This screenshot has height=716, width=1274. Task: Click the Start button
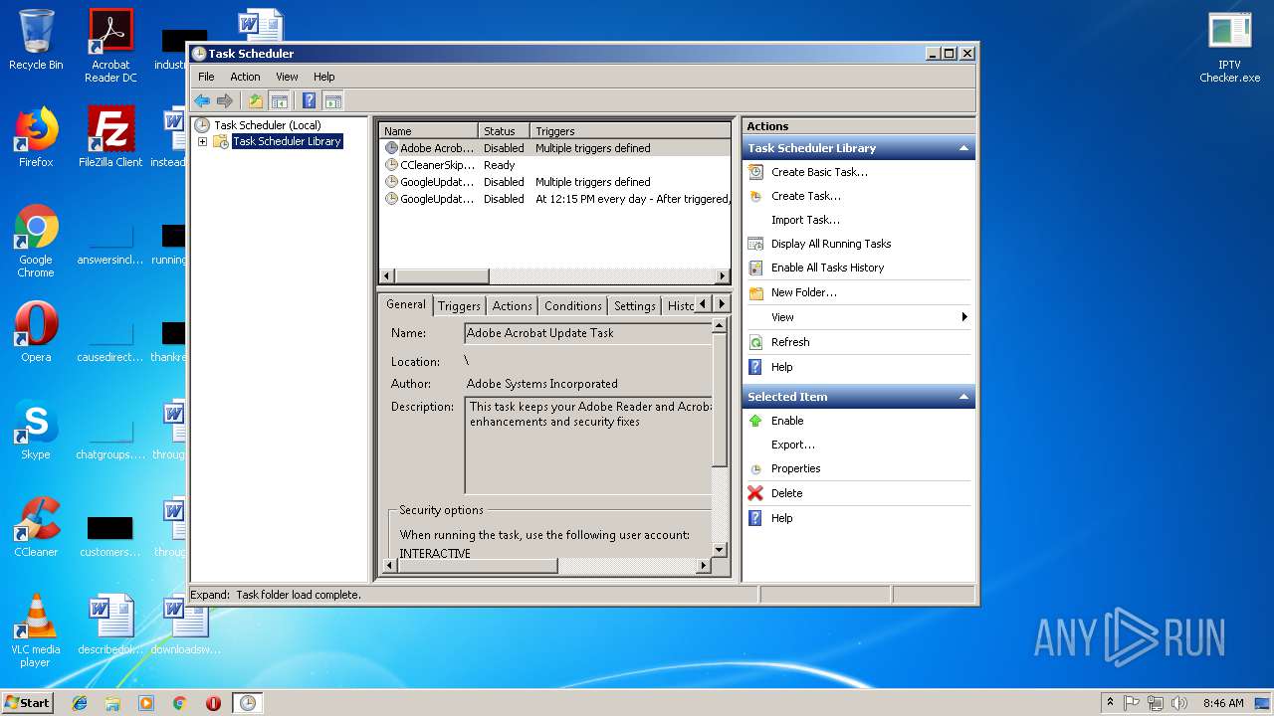point(27,703)
